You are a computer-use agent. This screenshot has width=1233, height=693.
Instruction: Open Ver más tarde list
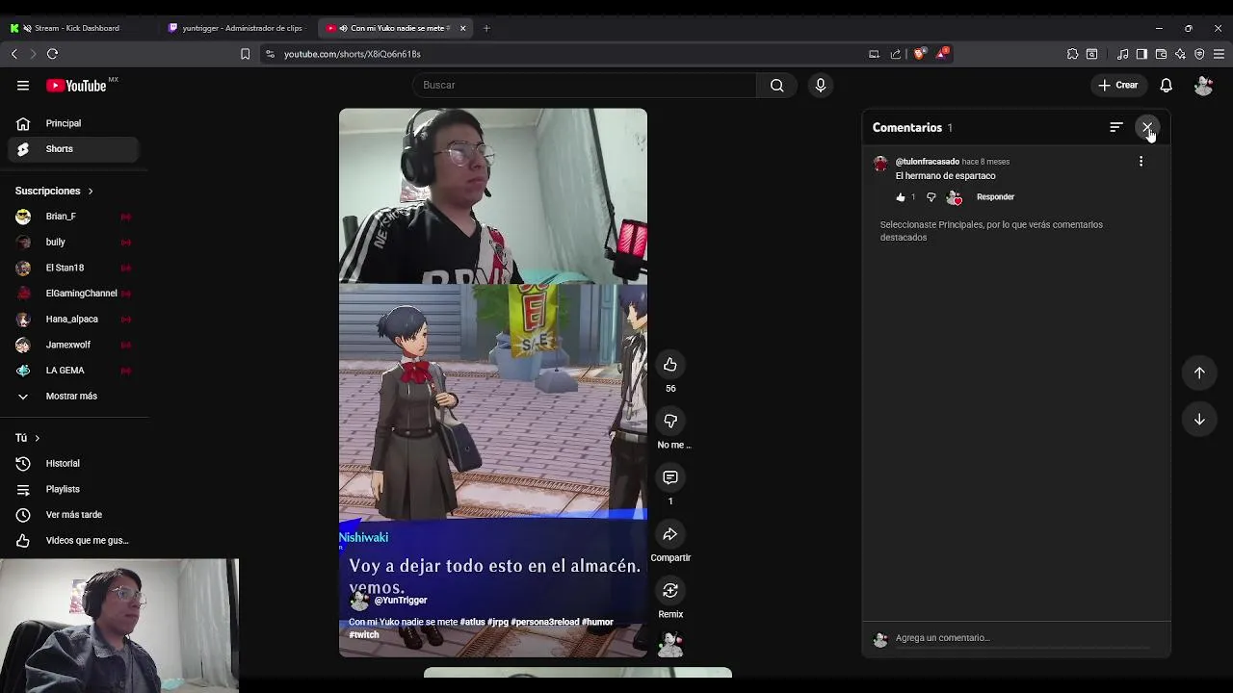[75, 515]
